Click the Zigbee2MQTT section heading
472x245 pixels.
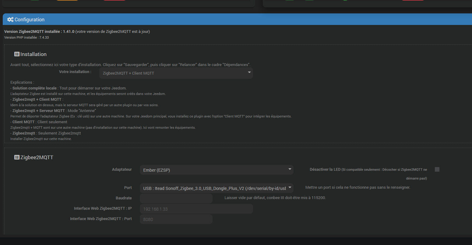37,157
